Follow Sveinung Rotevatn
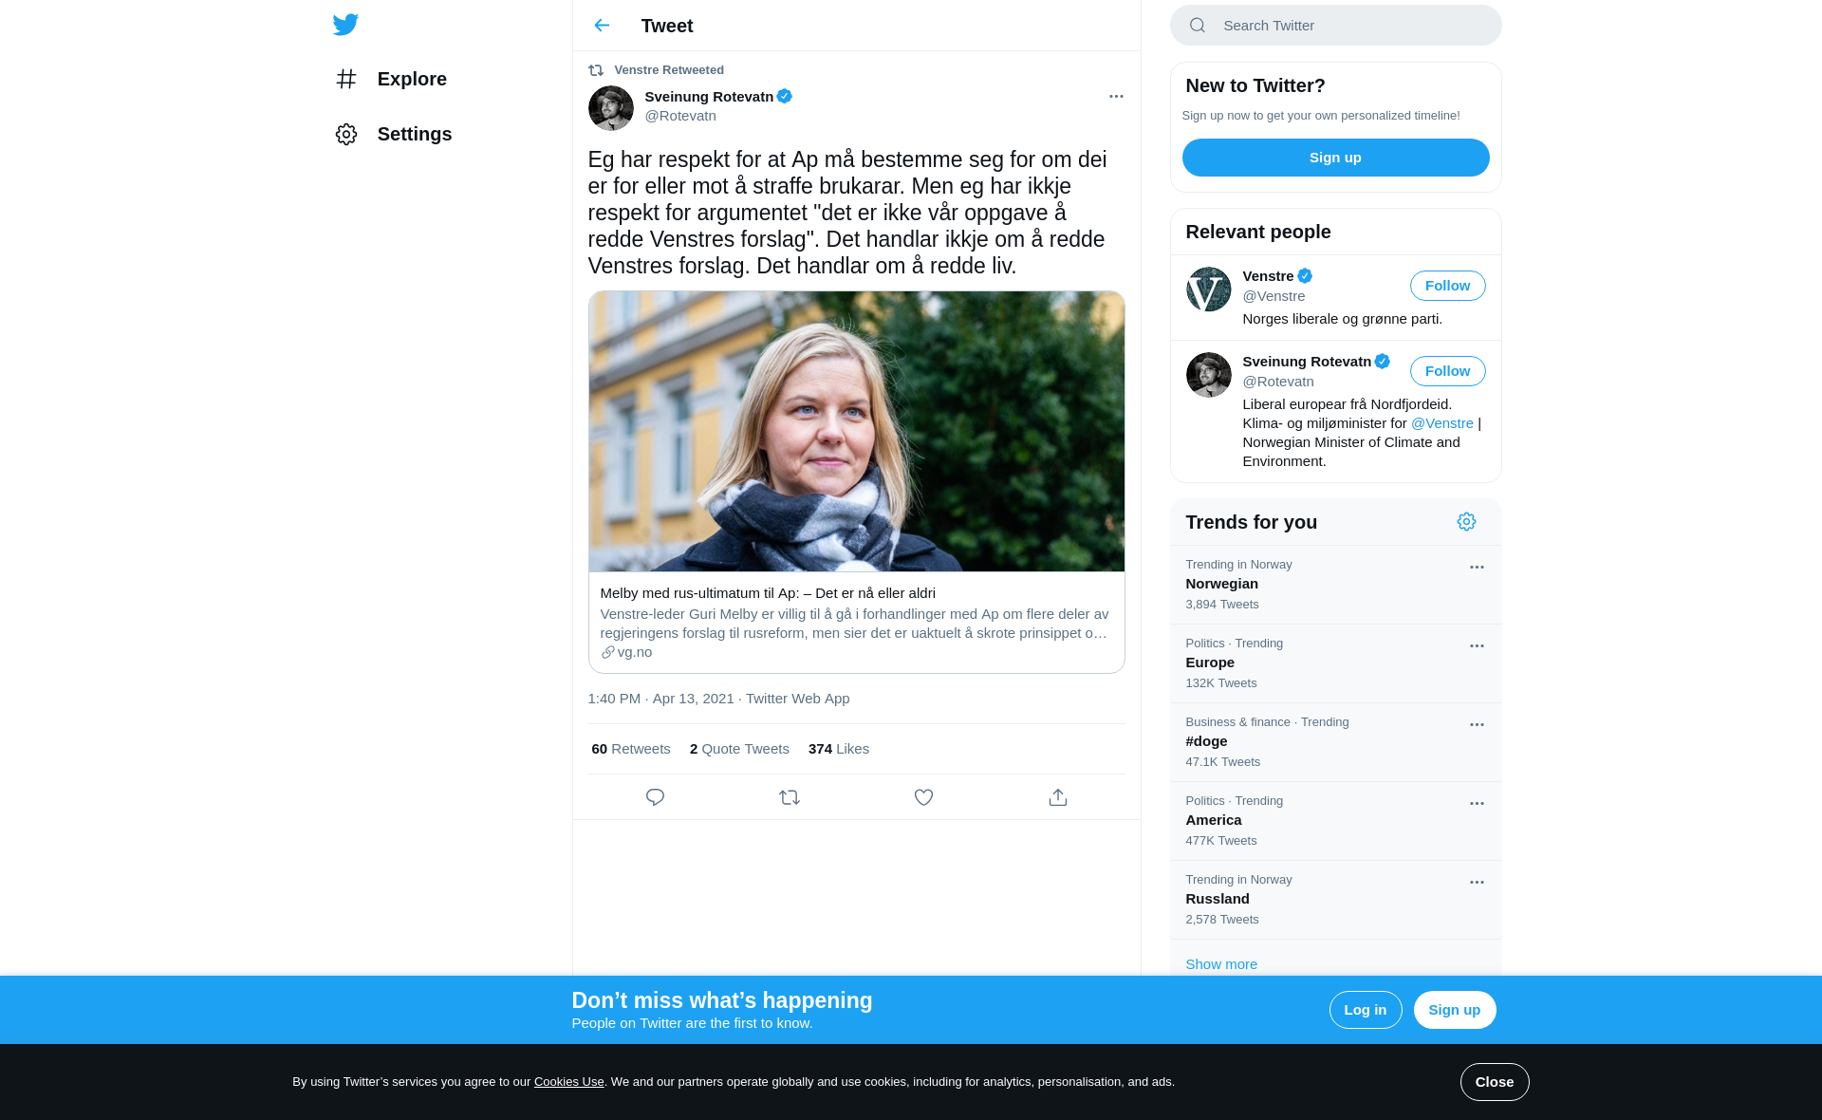 point(1447,371)
